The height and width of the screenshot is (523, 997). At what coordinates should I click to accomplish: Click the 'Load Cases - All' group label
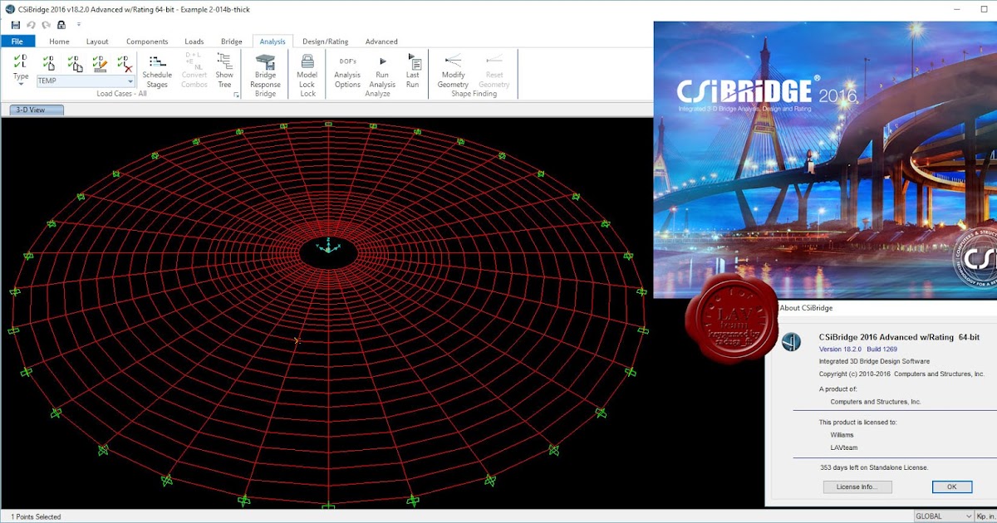(x=121, y=94)
